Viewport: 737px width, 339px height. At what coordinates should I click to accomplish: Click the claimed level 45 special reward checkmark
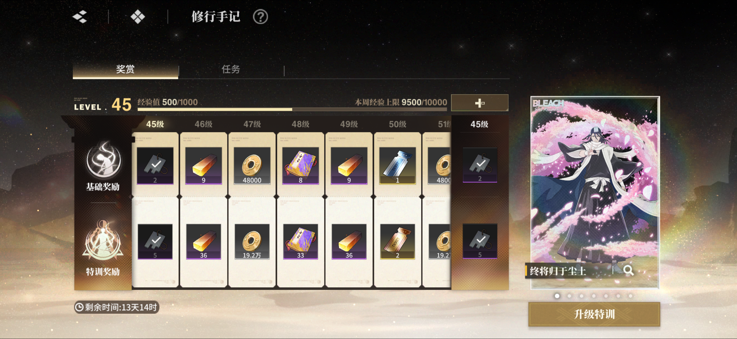click(x=155, y=242)
